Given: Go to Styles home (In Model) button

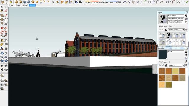Looking at the screenshot, I should pyautogui.click(x=166, y=29).
